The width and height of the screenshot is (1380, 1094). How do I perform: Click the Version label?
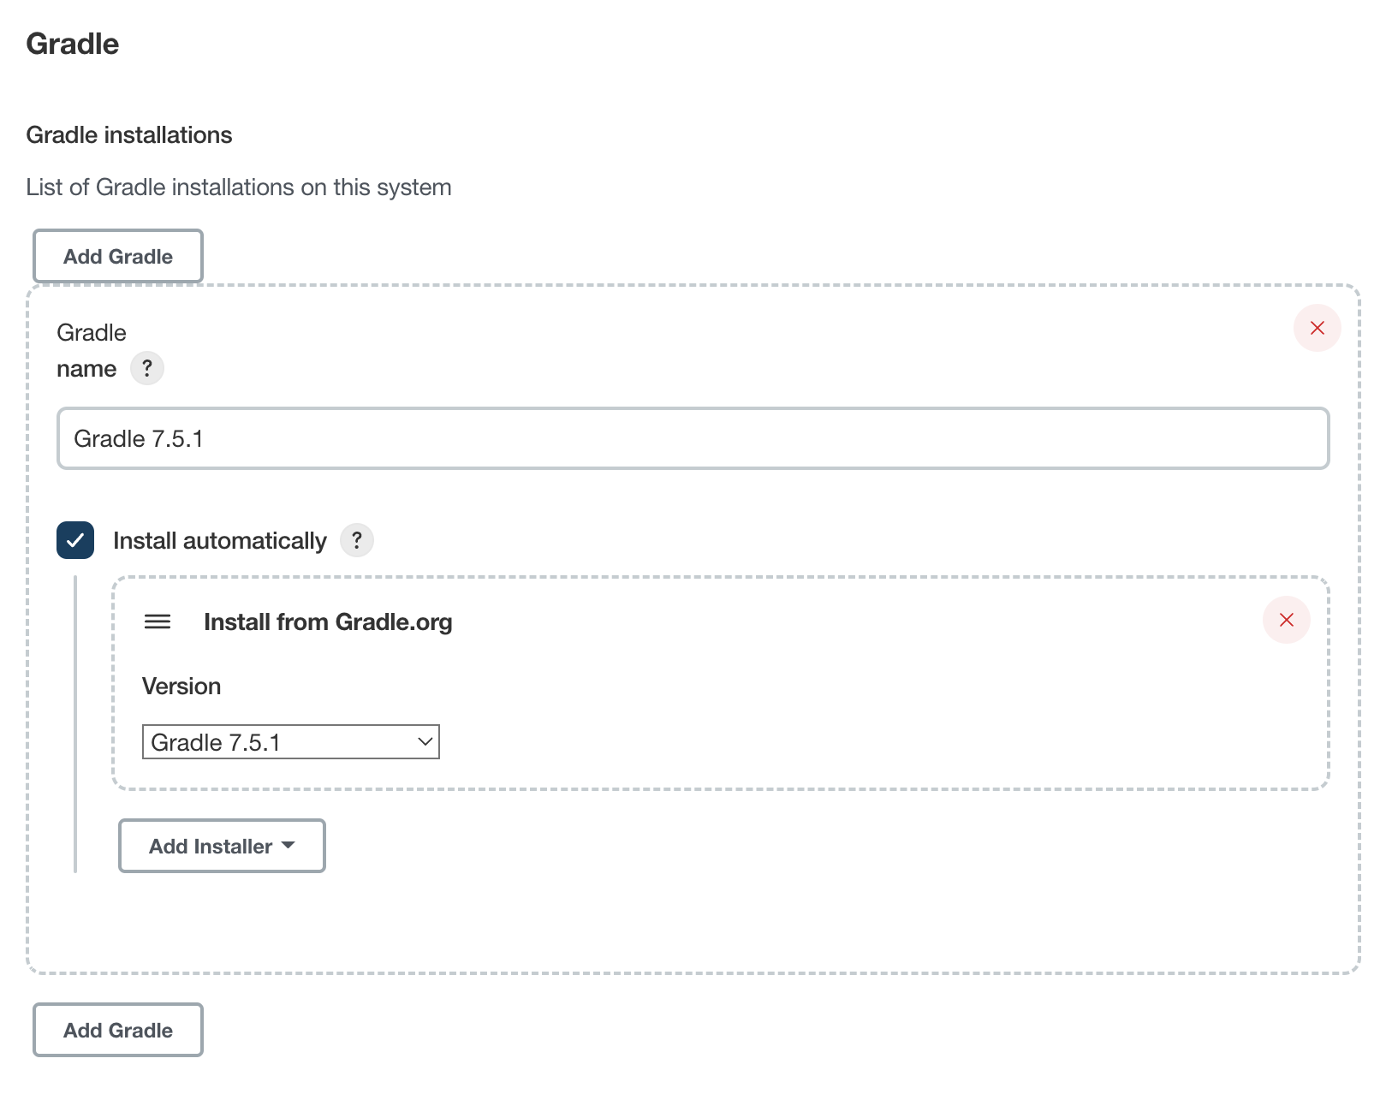181,687
